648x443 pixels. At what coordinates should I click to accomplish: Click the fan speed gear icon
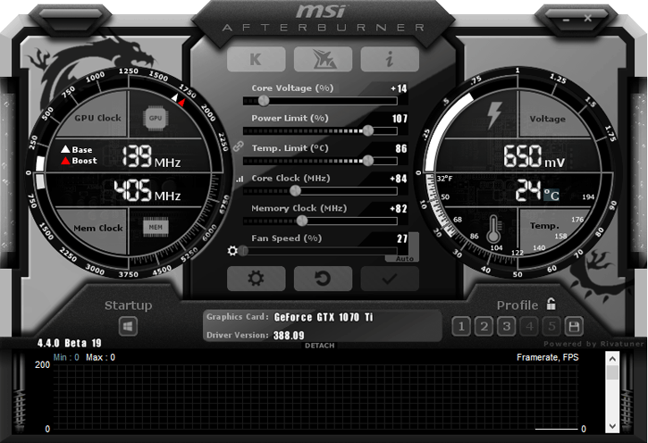232,251
